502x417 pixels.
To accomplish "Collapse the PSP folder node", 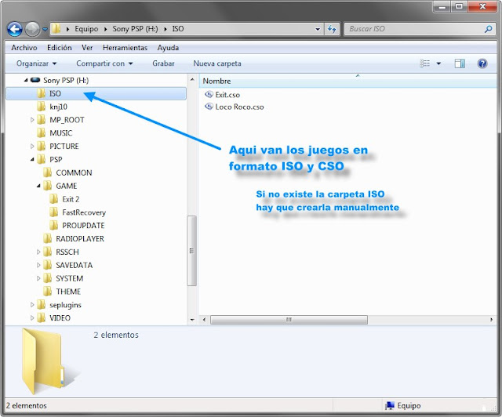I will pos(32,159).
